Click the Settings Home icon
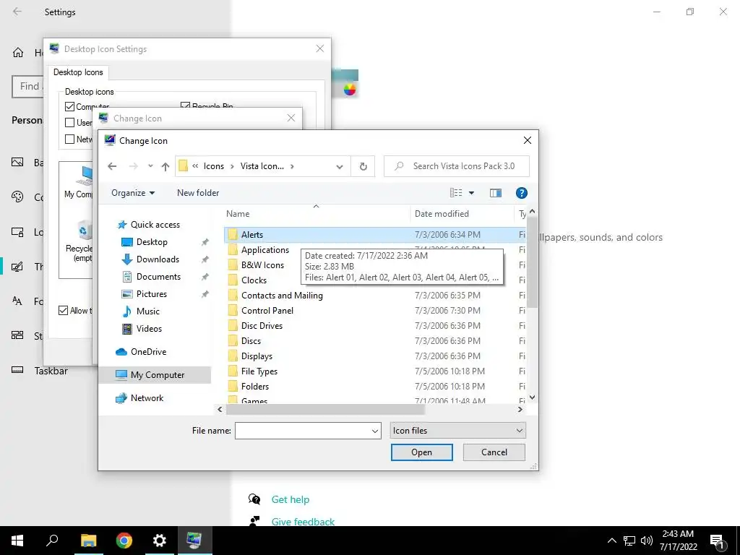The height and width of the screenshot is (555, 740). 18,52
